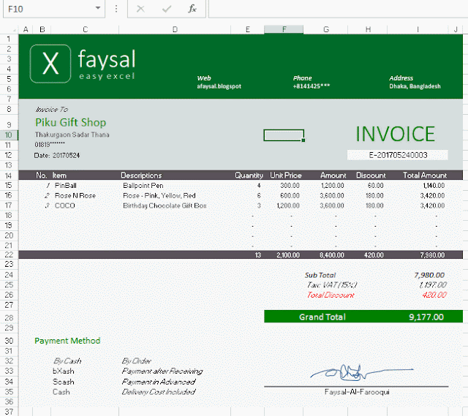
Task: Click the three-dot handle beside Name Box
Action: coord(116,9)
